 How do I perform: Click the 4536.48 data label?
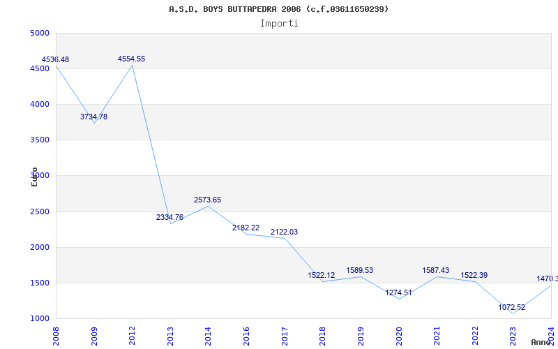pyautogui.click(x=56, y=59)
